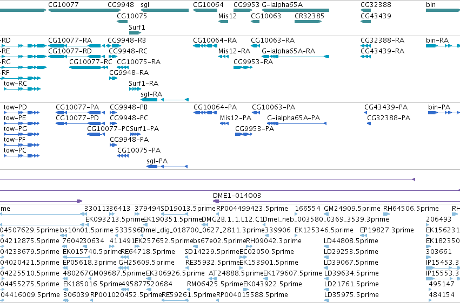Click EST LD29253.5prime
This screenshot has width=460, height=303.
(x=351, y=252)
